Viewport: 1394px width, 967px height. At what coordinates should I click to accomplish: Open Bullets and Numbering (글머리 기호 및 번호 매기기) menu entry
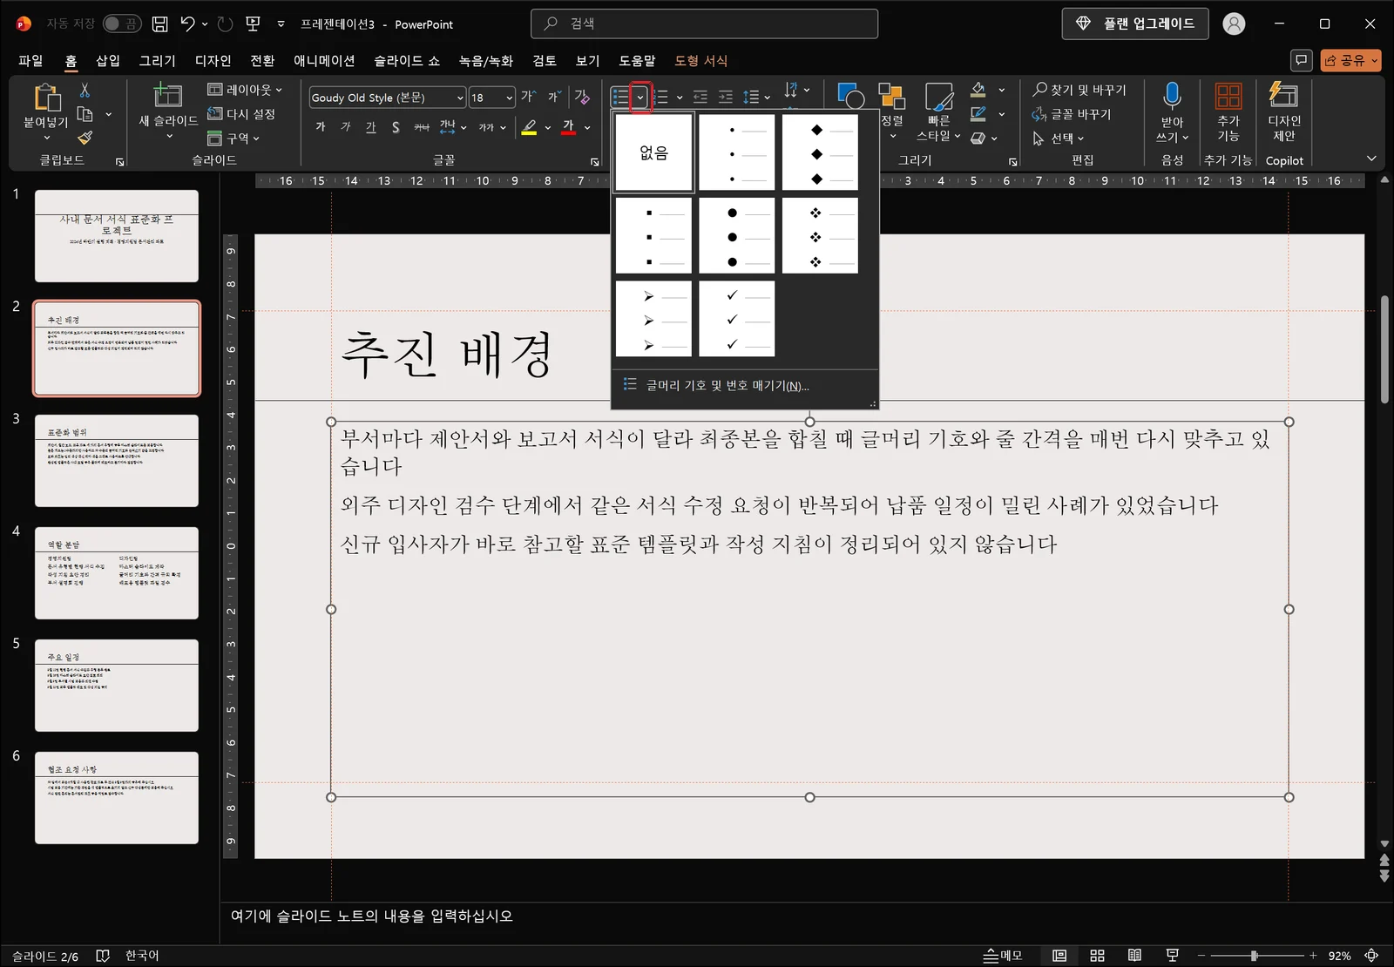pos(745,385)
